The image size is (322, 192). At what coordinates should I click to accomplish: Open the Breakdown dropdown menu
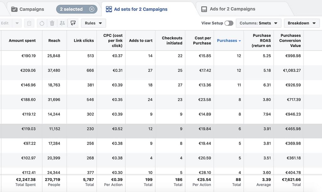point(301,23)
